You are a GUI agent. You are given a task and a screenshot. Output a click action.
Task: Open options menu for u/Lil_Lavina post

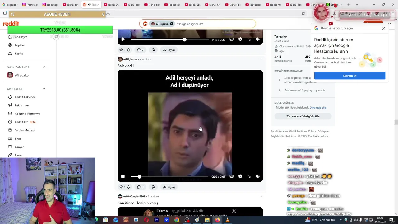tap(261, 59)
